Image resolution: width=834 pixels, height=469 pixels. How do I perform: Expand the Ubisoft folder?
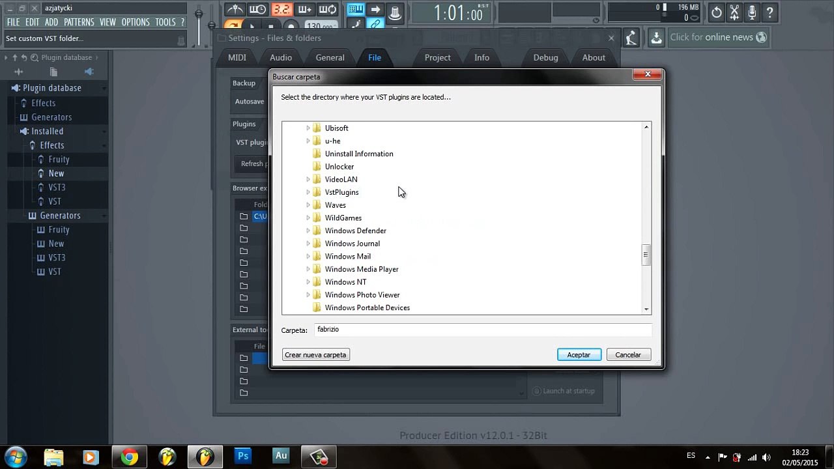tap(308, 128)
